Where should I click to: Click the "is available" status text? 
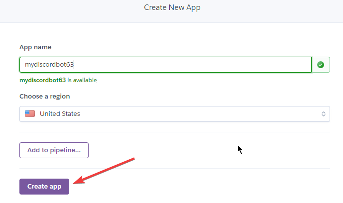click(82, 80)
